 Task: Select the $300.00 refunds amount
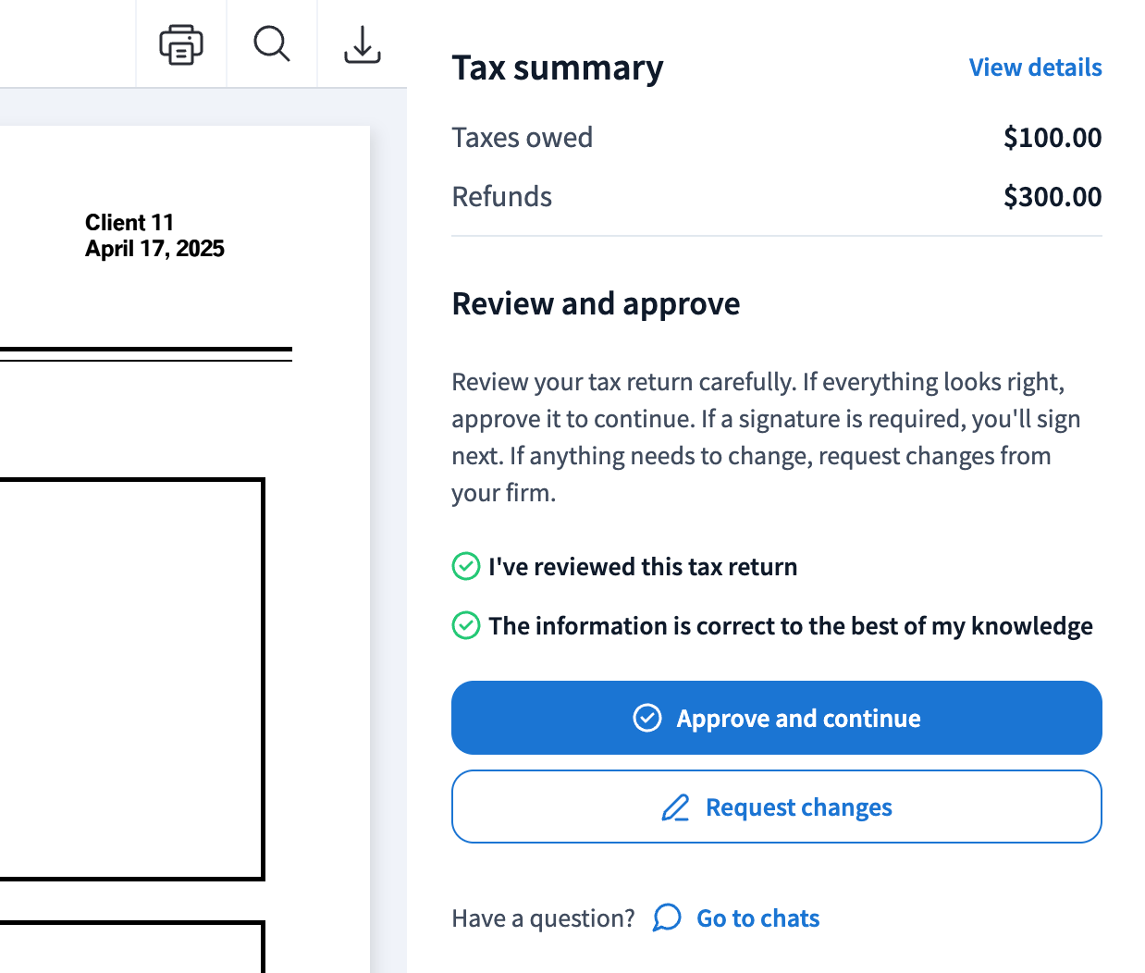[x=1053, y=197]
